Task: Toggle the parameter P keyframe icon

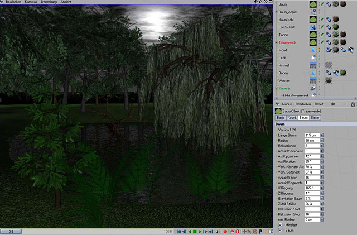Action: coord(260,232)
